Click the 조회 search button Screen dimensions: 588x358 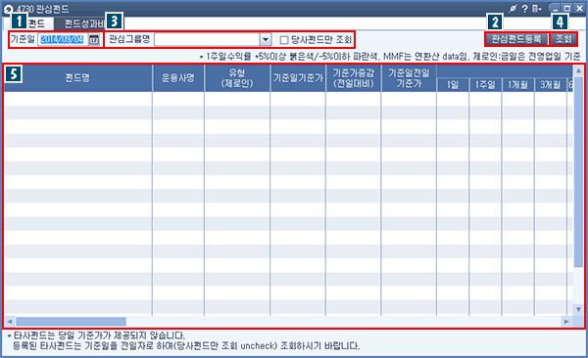click(563, 38)
